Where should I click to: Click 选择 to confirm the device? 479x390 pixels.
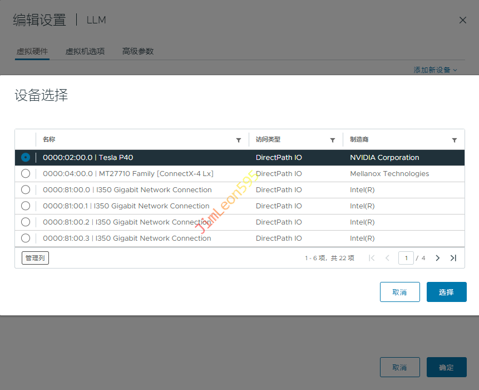point(446,292)
